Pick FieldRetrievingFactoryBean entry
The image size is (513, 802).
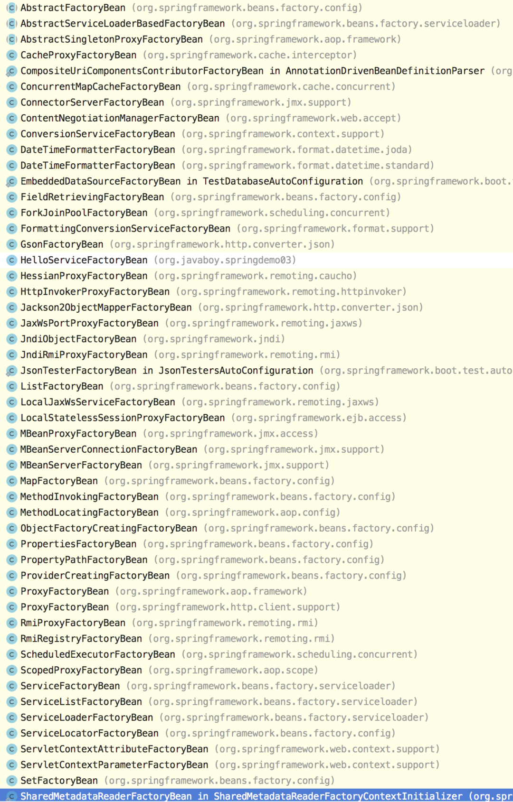coord(256,197)
